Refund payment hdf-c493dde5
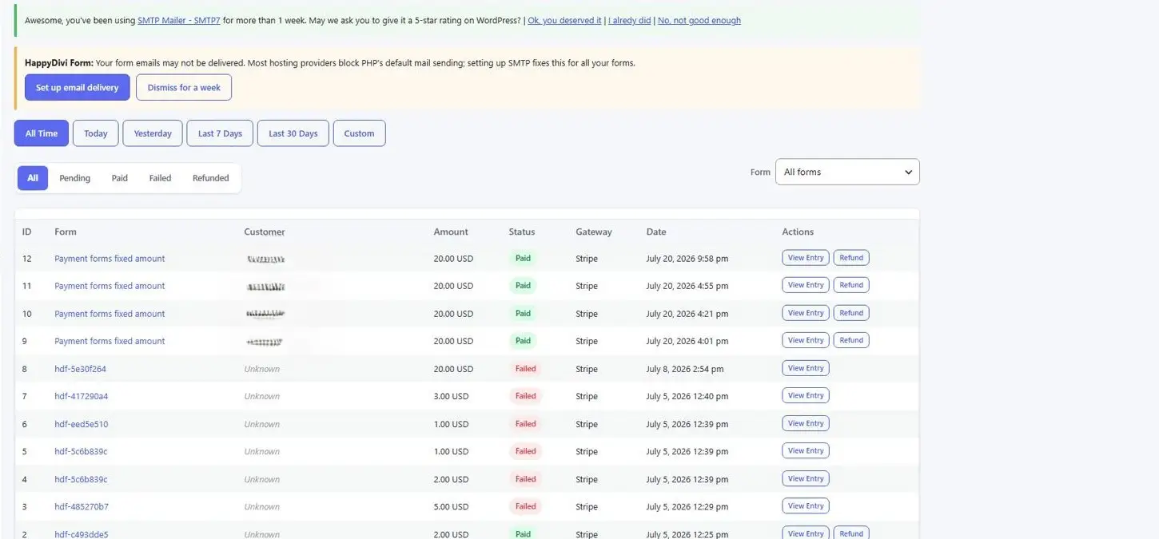This screenshot has width=1159, height=539. pyautogui.click(x=851, y=533)
